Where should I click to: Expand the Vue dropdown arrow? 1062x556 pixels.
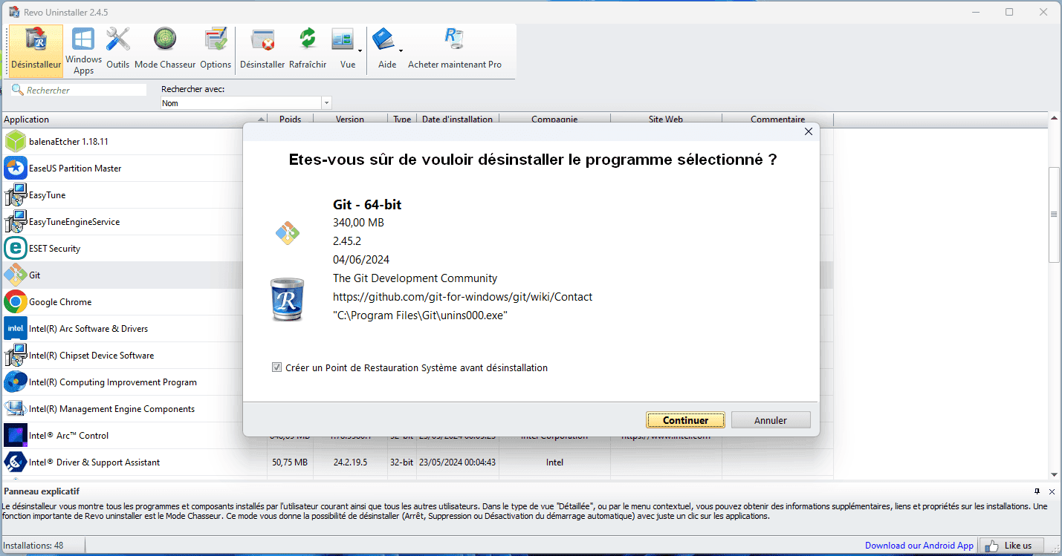pos(360,51)
